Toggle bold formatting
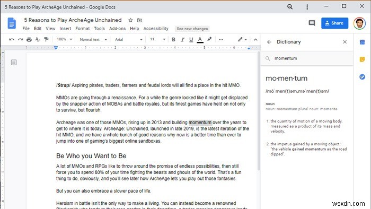This screenshot has height=209, width=371. point(173,40)
